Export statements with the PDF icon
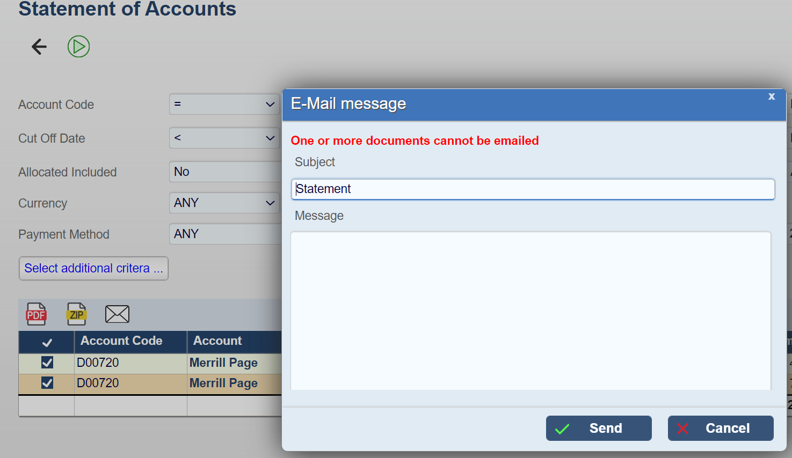Image resolution: width=792 pixels, height=458 pixels. [36, 314]
